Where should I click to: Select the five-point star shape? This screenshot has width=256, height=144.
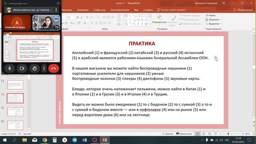pos(146,24)
